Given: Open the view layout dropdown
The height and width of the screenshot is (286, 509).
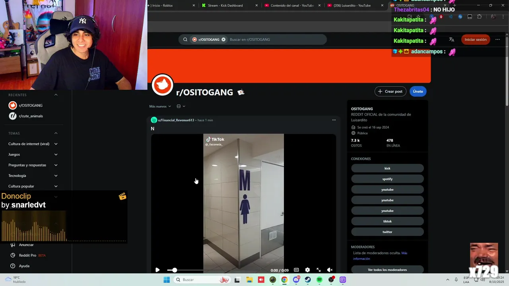Looking at the screenshot, I should coord(181,106).
